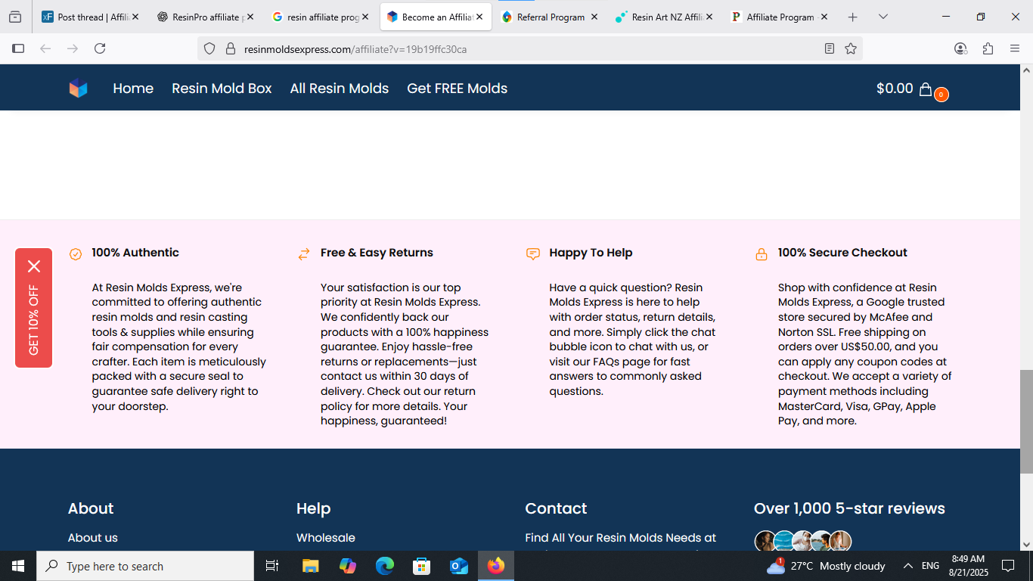Click the $0.00 cart total

(x=895, y=89)
